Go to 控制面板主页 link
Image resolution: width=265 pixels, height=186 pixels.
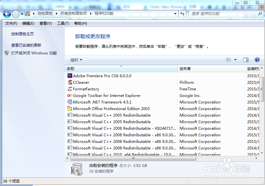point(23,34)
